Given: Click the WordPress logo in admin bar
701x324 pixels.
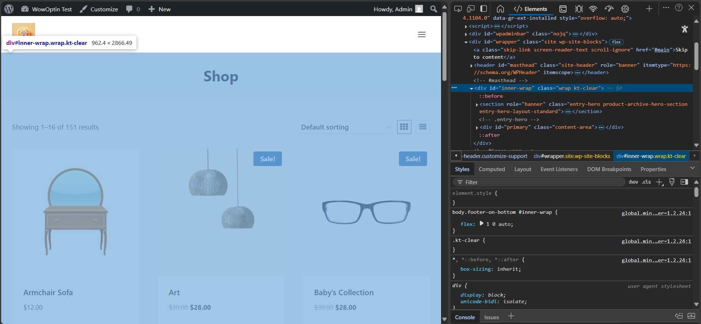Looking at the screenshot, I should [9, 9].
